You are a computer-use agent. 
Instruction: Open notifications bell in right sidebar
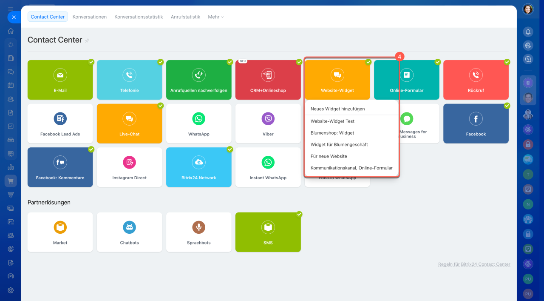coord(528,32)
